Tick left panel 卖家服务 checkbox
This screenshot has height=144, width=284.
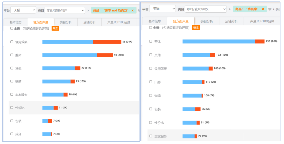12,95
